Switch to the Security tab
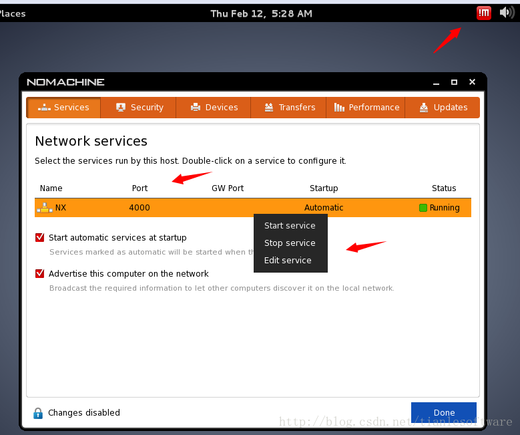The height and width of the screenshot is (435, 520). 138,108
